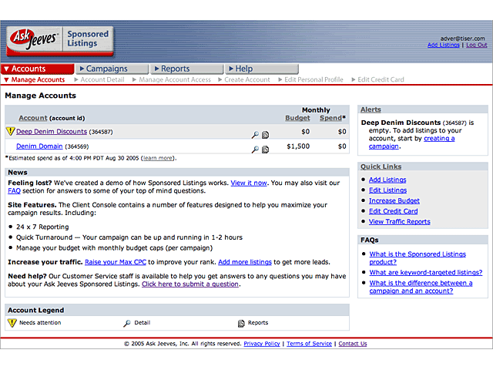This screenshot has height=370, width=493.
Task: Open FAQ What is the Sponsored Listings product
Action: [x=418, y=258]
